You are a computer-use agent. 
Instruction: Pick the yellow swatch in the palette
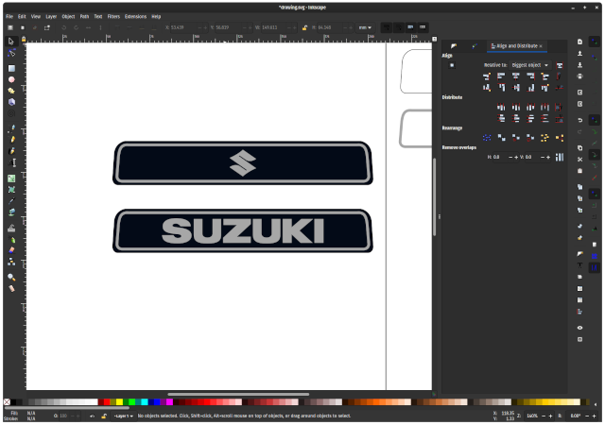point(119,402)
